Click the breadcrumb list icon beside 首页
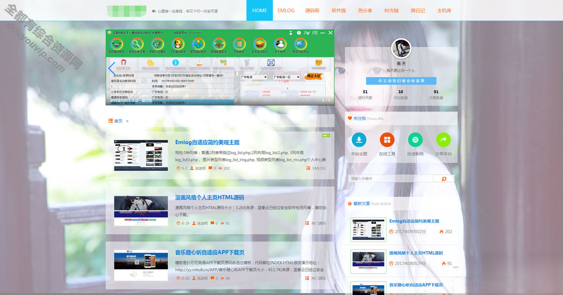This screenshot has width=563, height=295. coord(111,121)
